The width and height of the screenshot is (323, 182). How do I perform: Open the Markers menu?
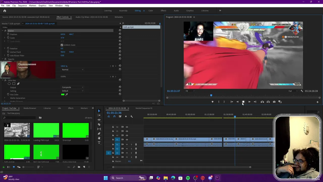coord(33,6)
